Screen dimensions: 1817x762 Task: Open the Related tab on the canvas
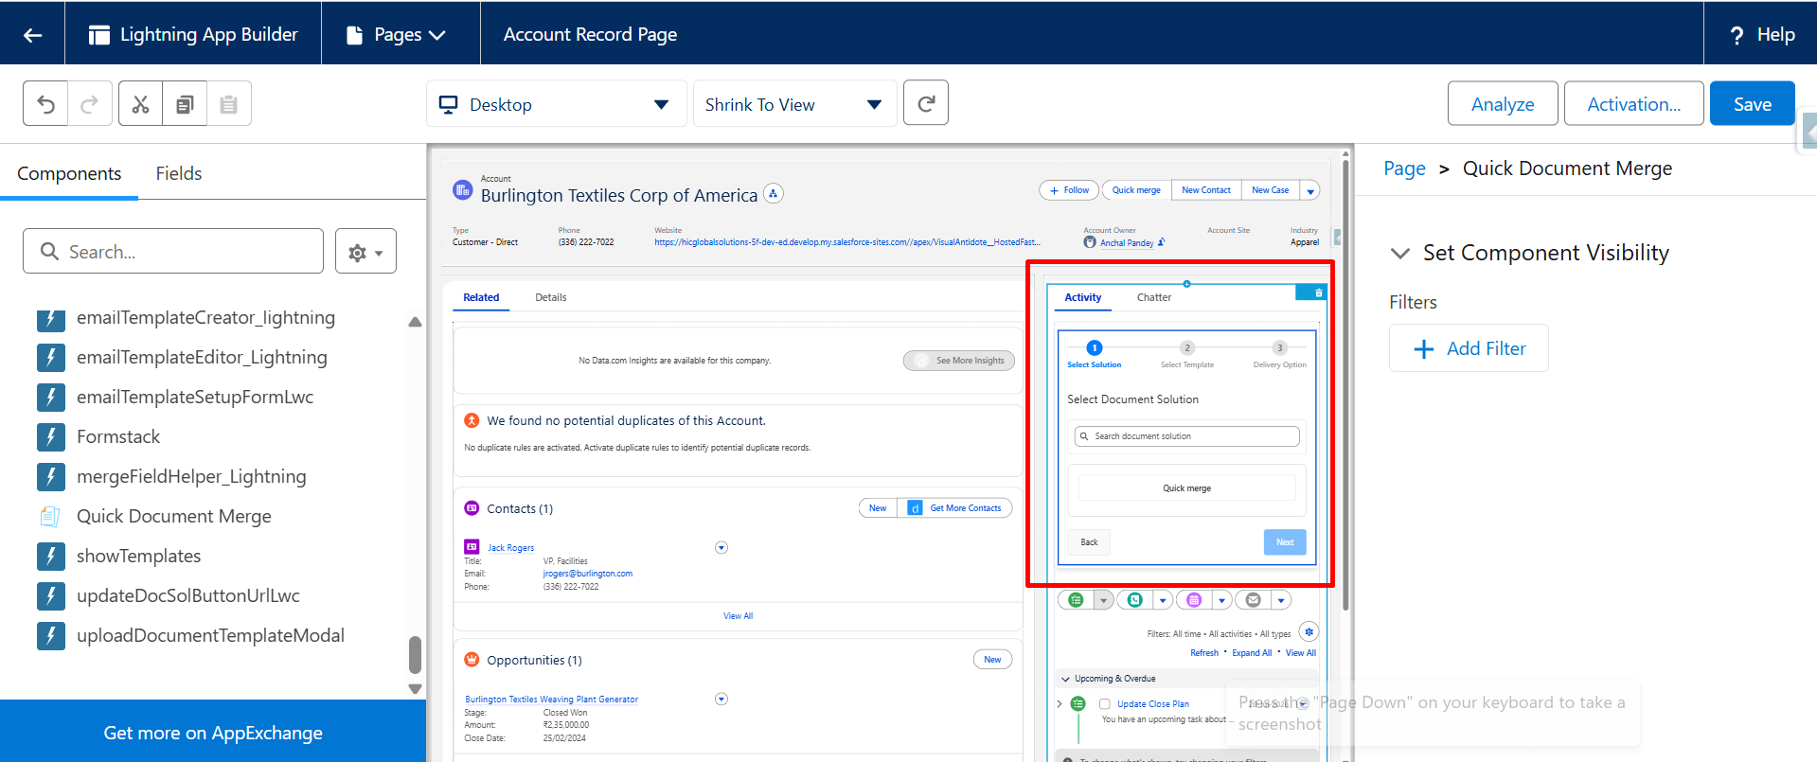click(x=481, y=297)
